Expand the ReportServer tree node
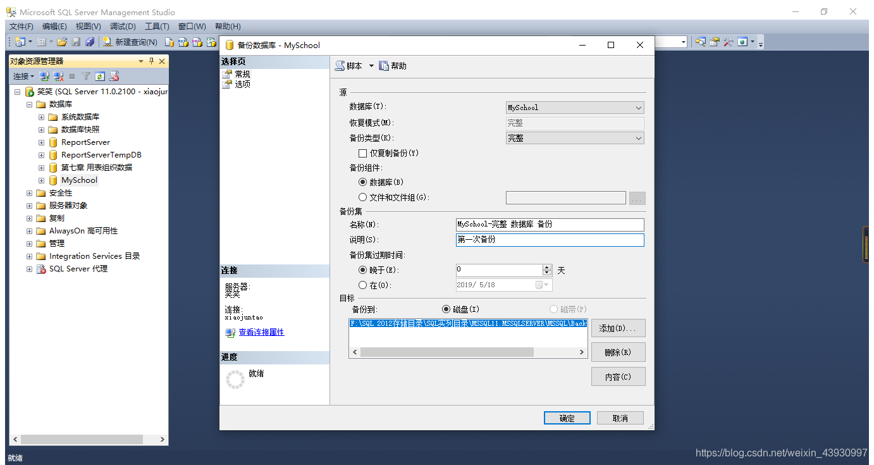 click(x=42, y=142)
